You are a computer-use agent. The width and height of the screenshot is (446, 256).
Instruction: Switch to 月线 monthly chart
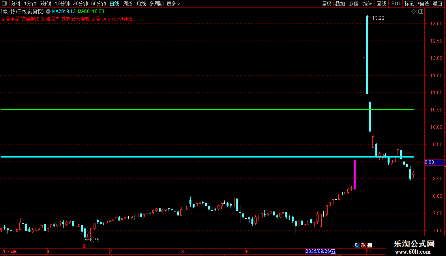[141, 4]
